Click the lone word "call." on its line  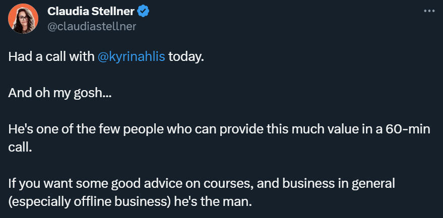pyautogui.click(x=20, y=148)
